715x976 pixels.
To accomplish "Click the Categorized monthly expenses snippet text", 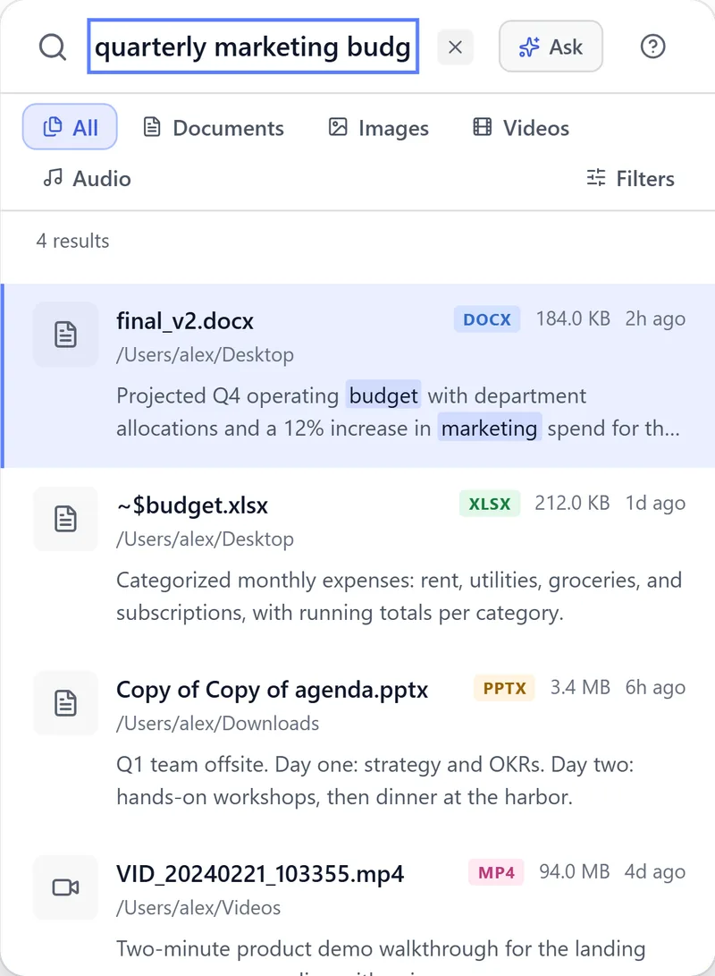I will point(400,597).
